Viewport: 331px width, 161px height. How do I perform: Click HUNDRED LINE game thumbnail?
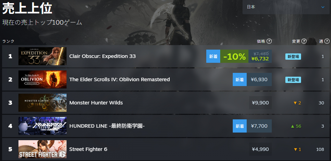point(43,126)
